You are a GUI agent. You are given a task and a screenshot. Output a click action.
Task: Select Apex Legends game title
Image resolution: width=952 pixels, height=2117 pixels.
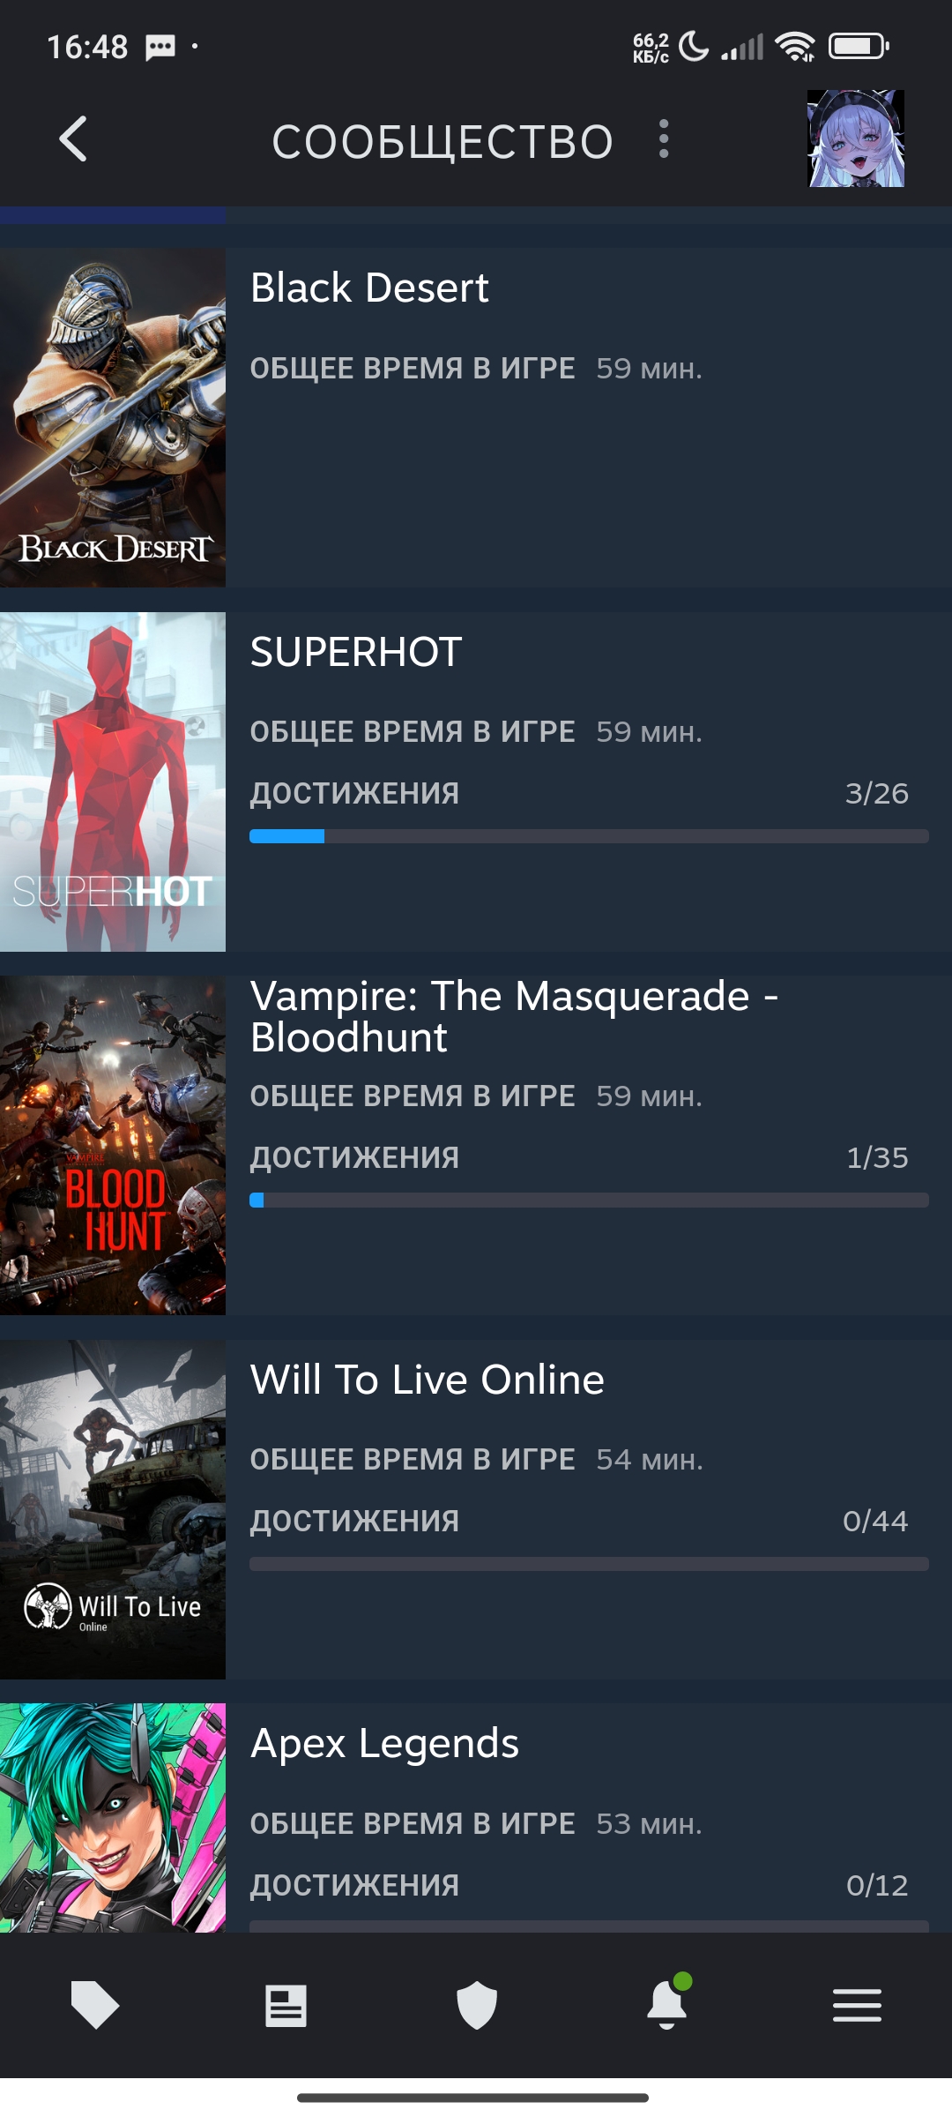[x=384, y=1744]
